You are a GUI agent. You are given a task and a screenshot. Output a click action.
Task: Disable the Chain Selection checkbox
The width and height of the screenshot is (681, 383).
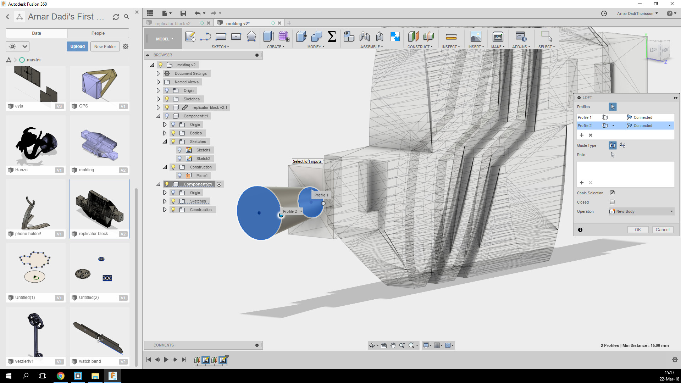pyautogui.click(x=612, y=193)
